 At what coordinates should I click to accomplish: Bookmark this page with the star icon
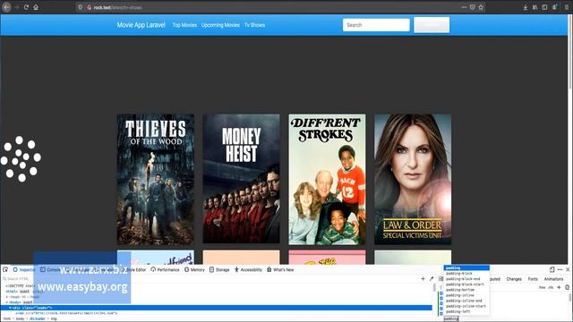pos(481,7)
